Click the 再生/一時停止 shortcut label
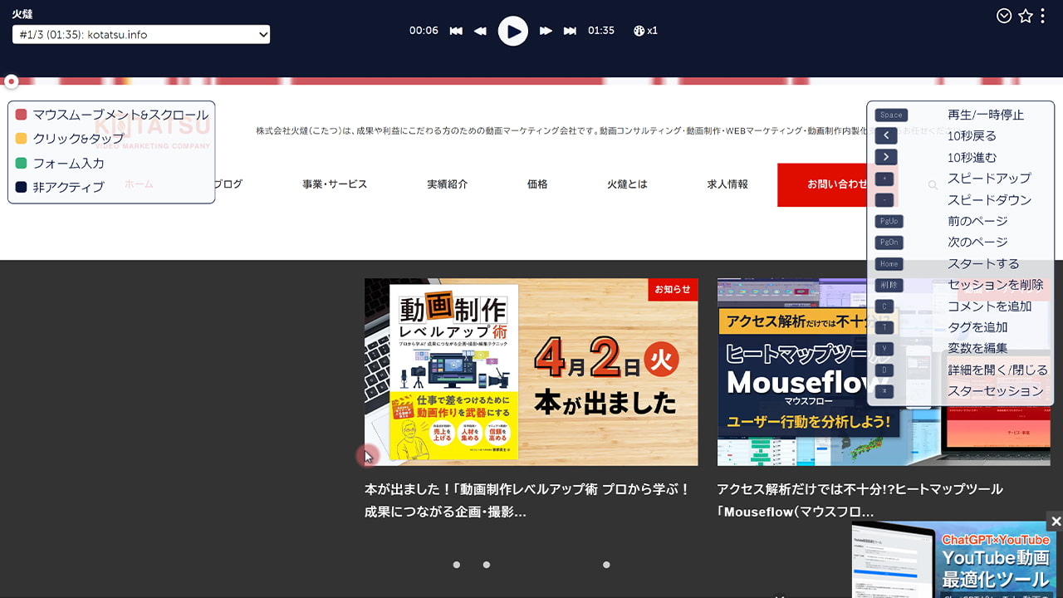Image resolution: width=1063 pixels, height=598 pixels. (986, 115)
